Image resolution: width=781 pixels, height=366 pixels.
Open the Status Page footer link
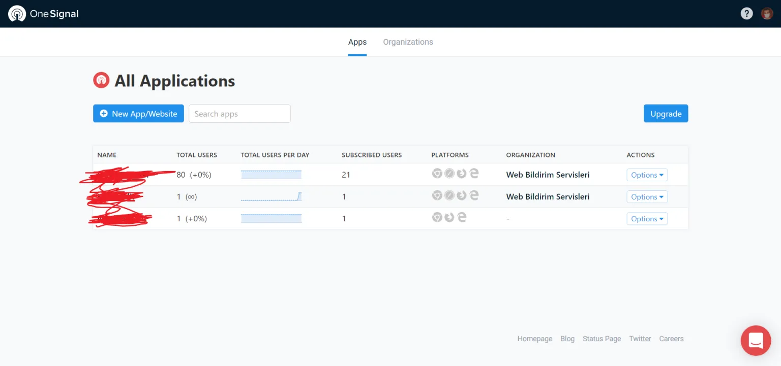[x=602, y=339]
